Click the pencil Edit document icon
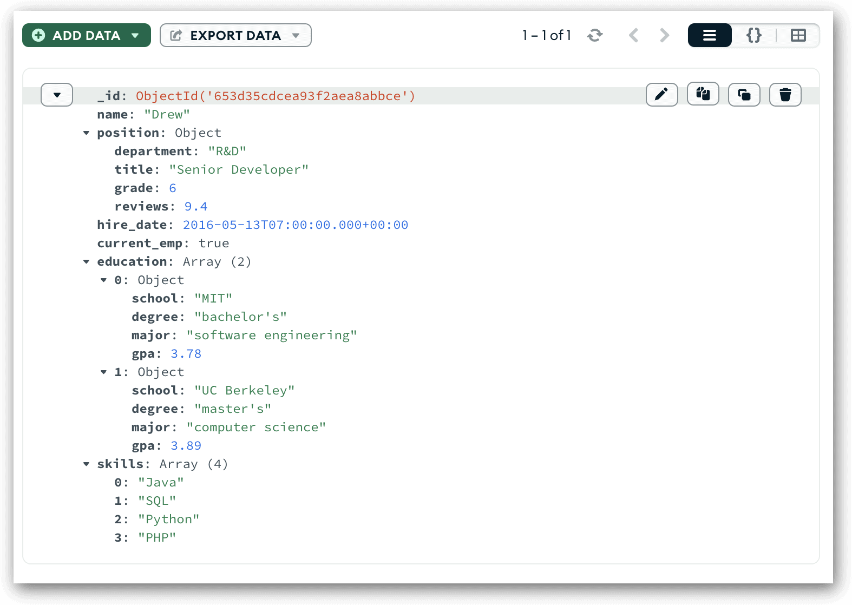 click(x=661, y=95)
